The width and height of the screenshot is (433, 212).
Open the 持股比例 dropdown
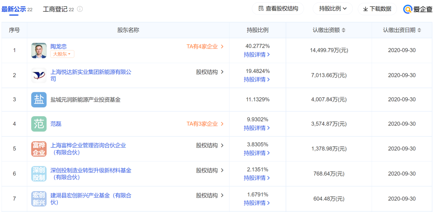[x=333, y=9]
